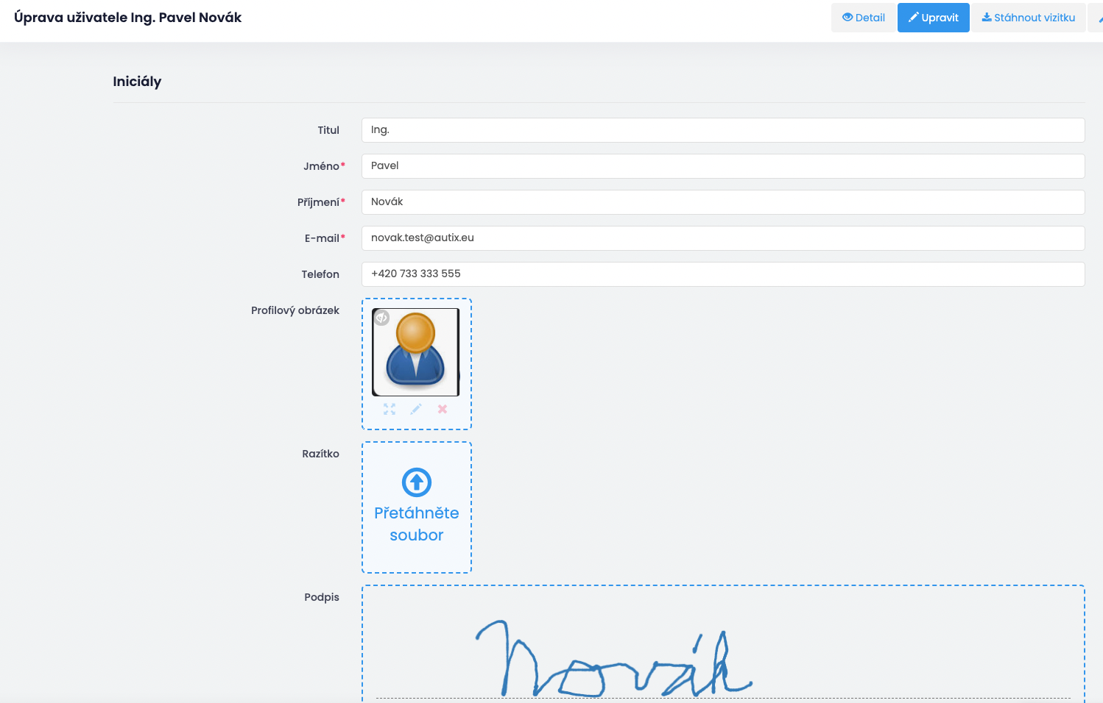Click the gray badge icon on the profile picture
Viewport: 1103px width, 703px height.
[381, 318]
